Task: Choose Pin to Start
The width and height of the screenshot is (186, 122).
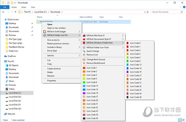Action: (x=52, y=51)
